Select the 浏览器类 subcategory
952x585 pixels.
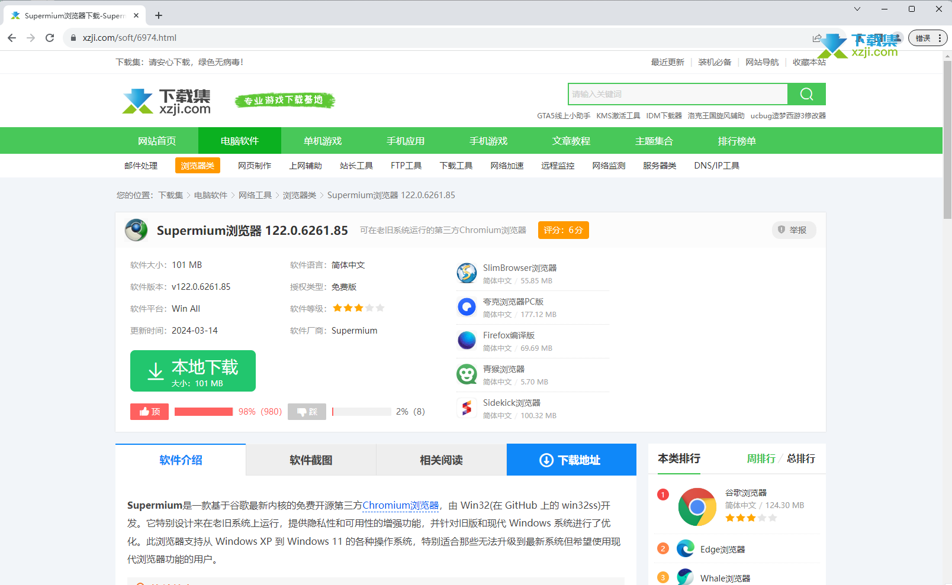click(198, 166)
